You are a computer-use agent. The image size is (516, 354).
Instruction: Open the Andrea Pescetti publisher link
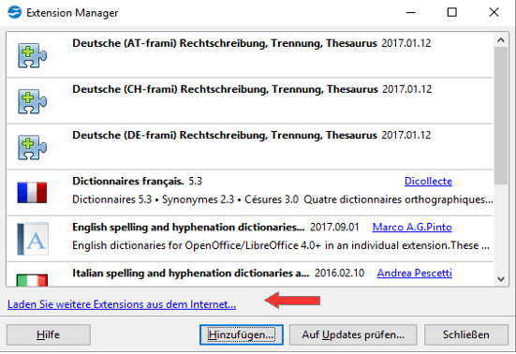tap(414, 273)
